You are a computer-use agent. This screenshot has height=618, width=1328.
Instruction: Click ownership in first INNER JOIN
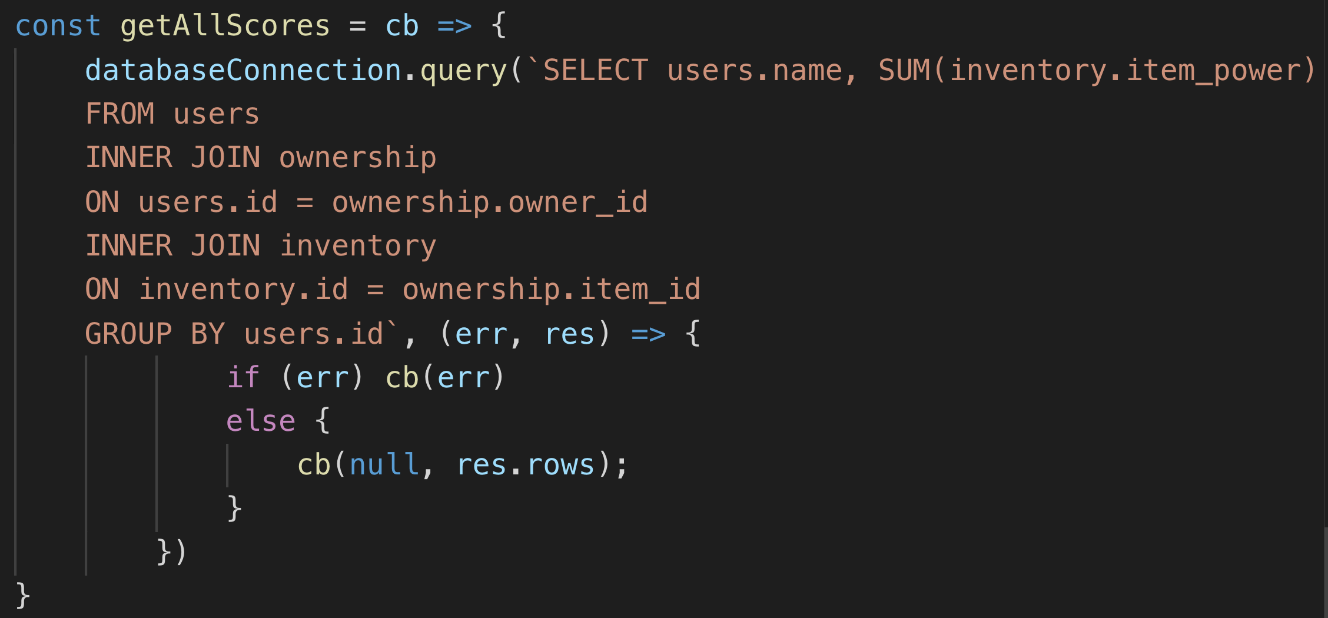pyautogui.click(x=358, y=158)
